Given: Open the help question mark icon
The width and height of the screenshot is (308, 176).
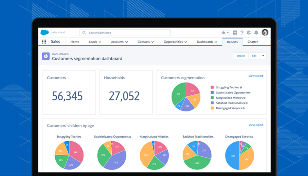Looking at the screenshot, I should pyautogui.click(x=242, y=33).
